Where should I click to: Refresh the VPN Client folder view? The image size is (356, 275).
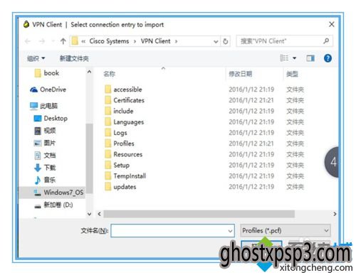tap(226, 41)
